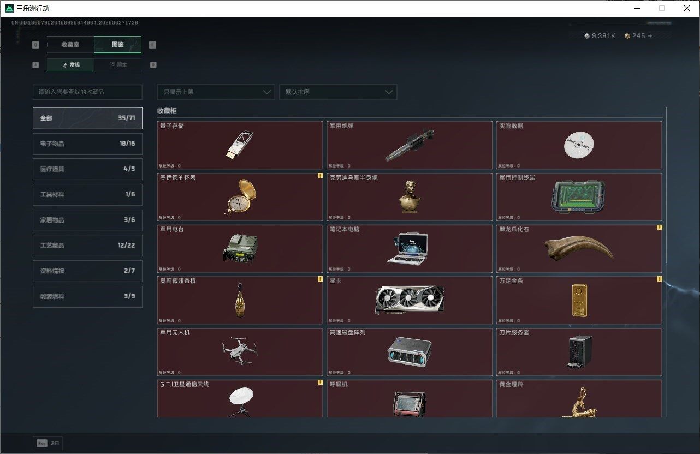Click the Esc 返回 back button
Image resolution: width=700 pixels, height=454 pixels.
click(48, 444)
